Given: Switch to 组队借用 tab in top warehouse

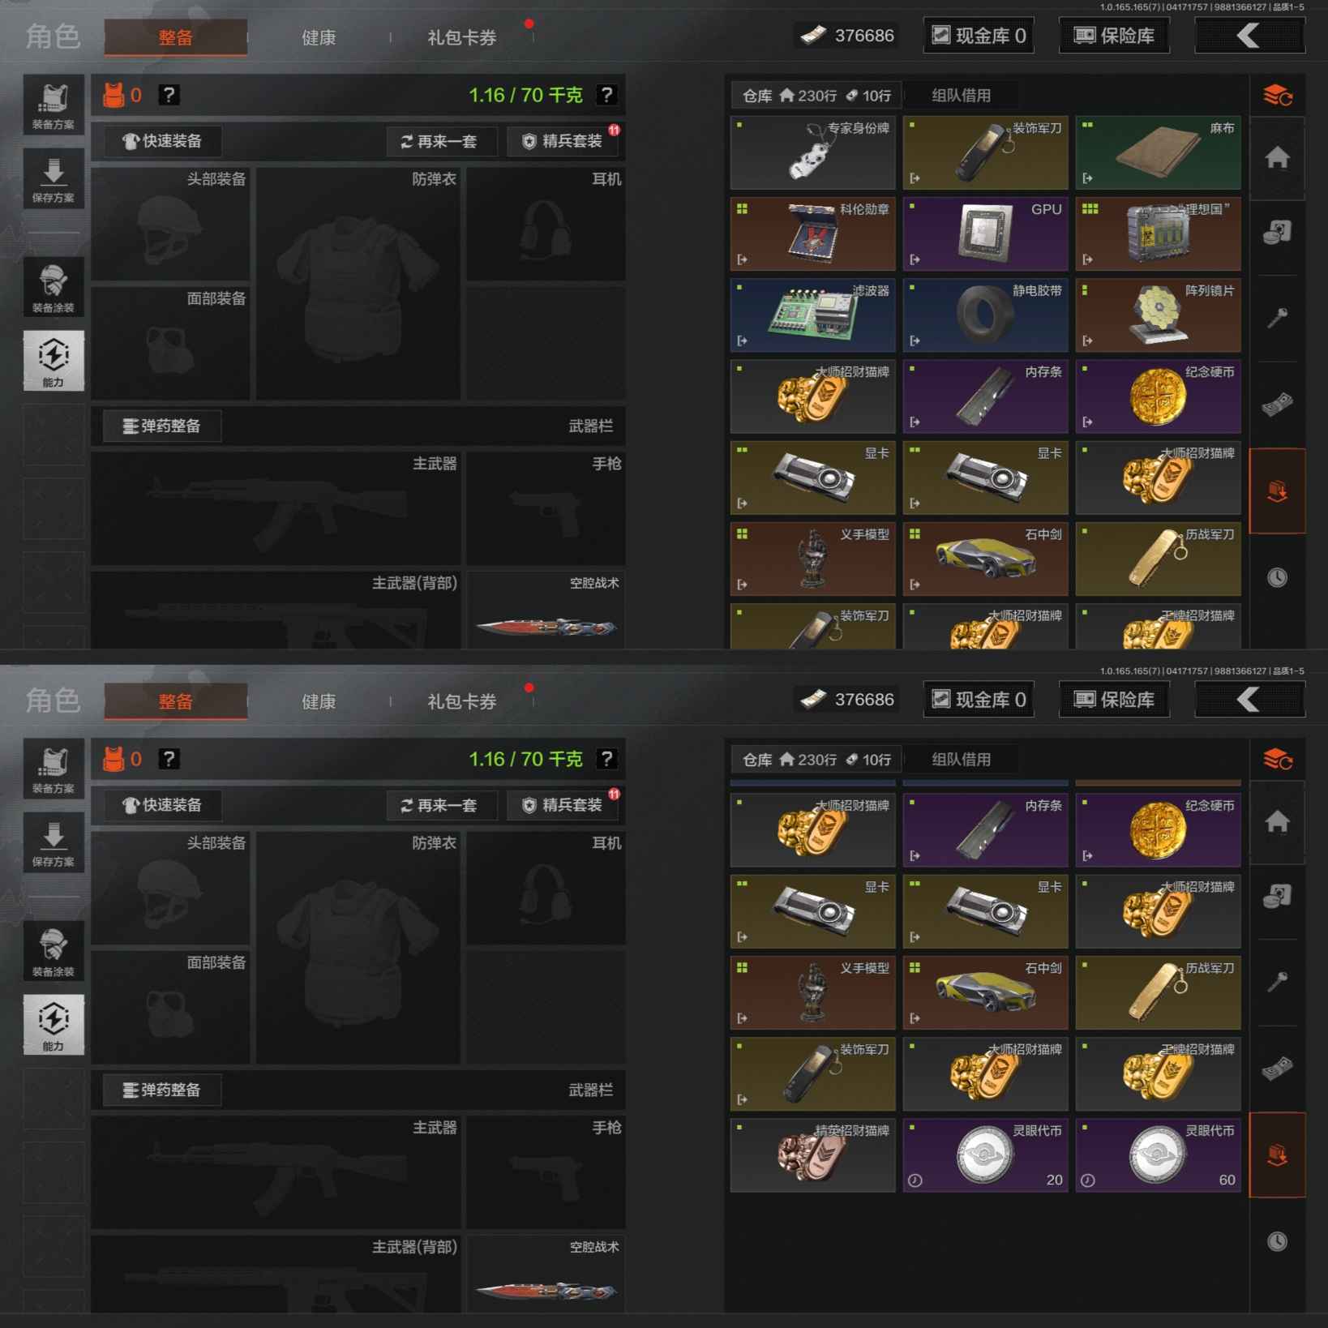Looking at the screenshot, I should click(x=962, y=96).
